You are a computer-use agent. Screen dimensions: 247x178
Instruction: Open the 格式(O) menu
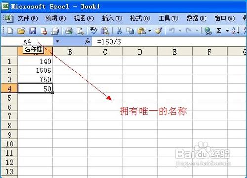click(x=140, y=18)
